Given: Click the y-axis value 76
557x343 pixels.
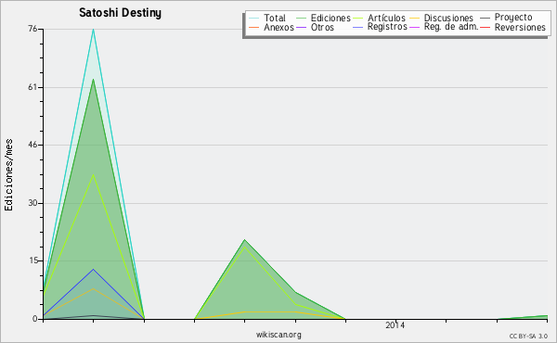Looking at the screenshot, I should pos(32,29).
